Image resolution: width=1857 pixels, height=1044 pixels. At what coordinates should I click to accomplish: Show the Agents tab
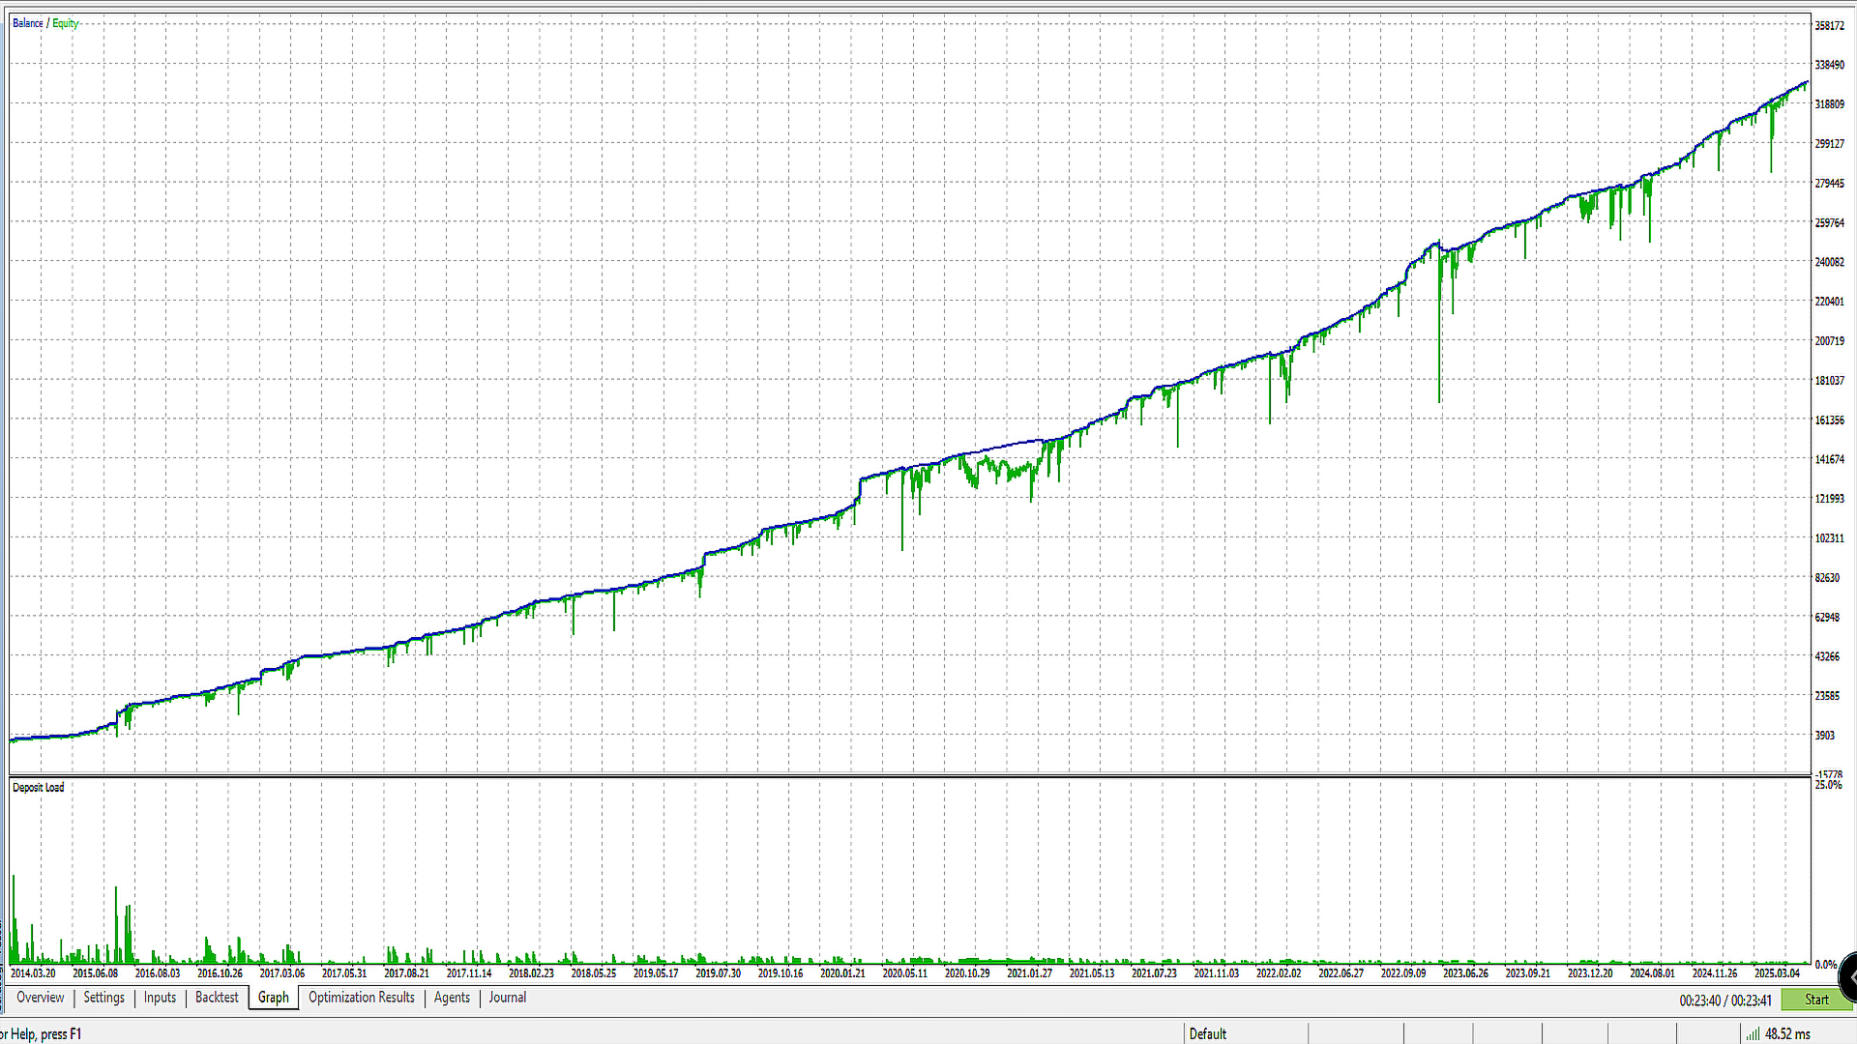tap(452, 998)
